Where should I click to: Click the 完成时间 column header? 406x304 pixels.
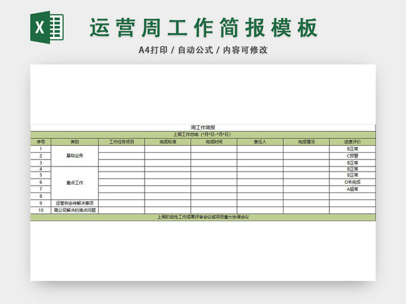pos(214,142)
